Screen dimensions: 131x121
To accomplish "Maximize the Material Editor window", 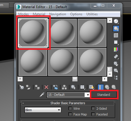I will [103, 6].
